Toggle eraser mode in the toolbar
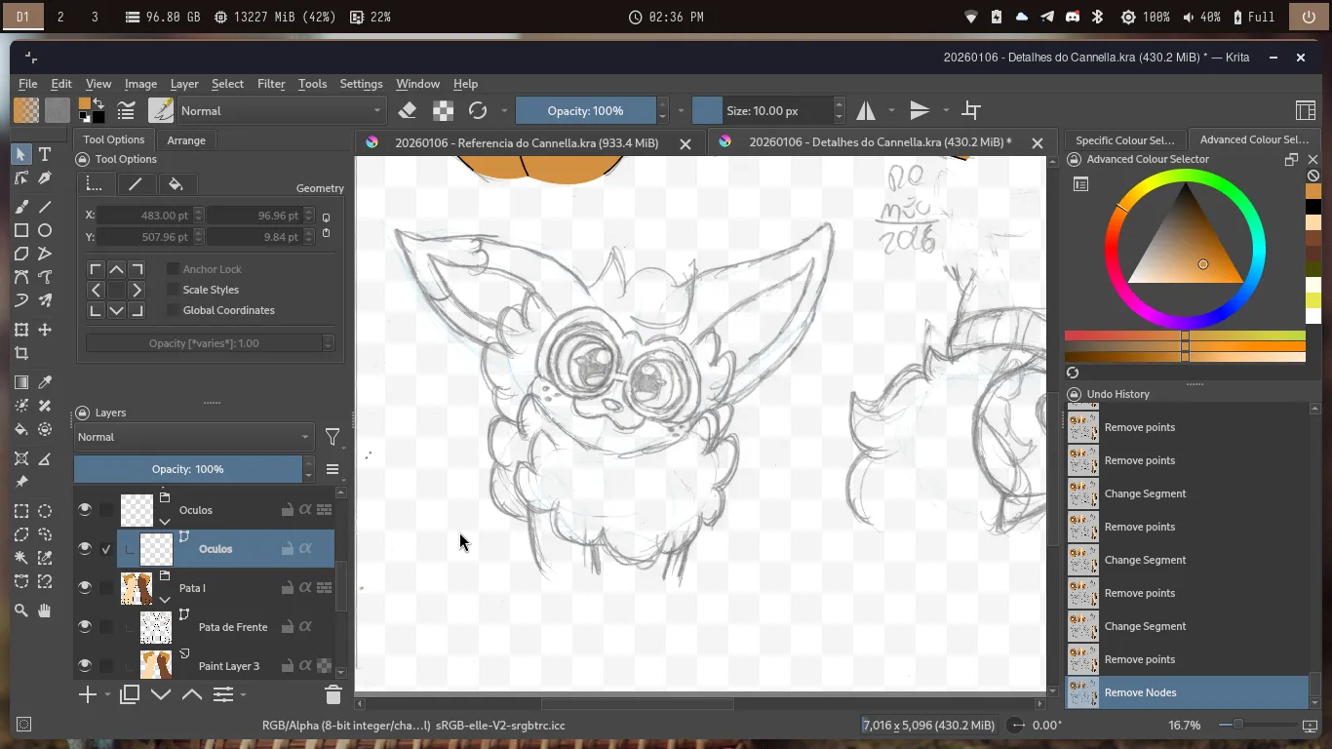Viewport: 1332px width, 749px height. [408, 110]
